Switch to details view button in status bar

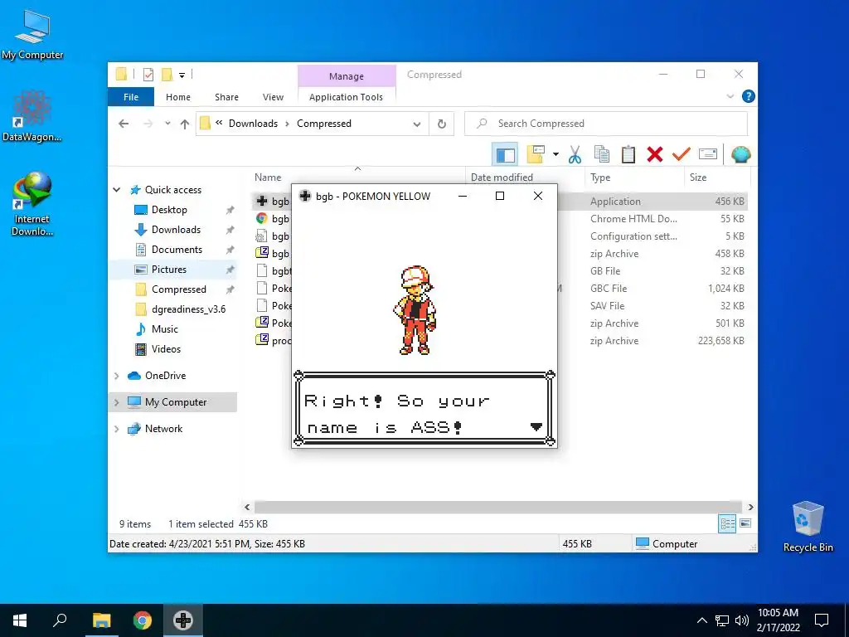click(x=727, y=523)
